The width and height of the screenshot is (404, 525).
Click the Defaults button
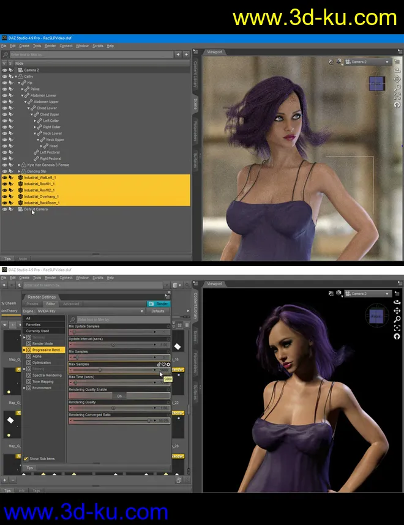point(158,311)
